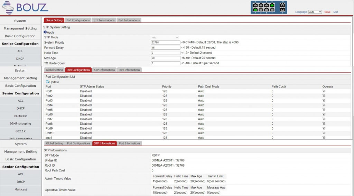Open the Operate edit icon for Port5
Viewport: 354px width, 196px height.
[x=324, y=110]
